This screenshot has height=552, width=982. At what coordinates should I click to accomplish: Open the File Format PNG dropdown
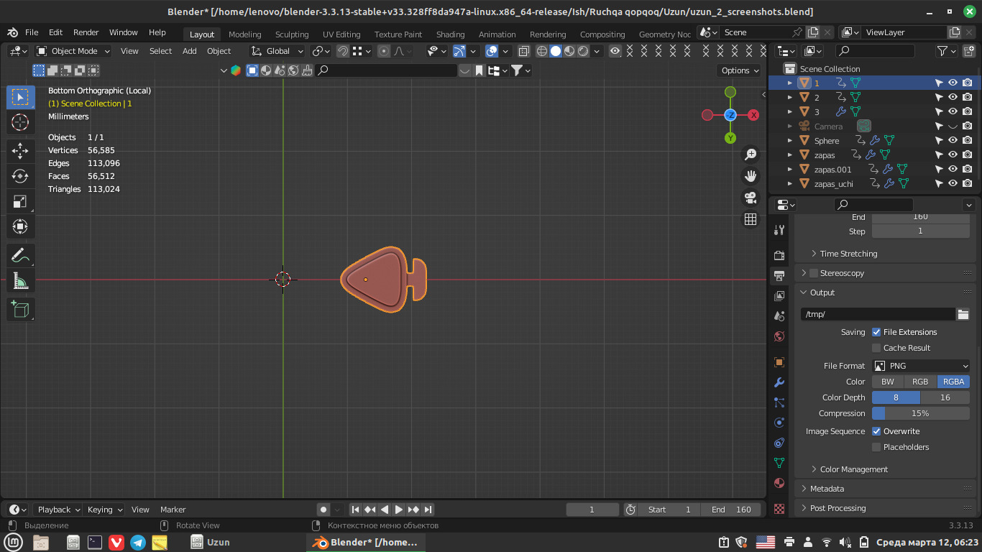coord(921,366)
